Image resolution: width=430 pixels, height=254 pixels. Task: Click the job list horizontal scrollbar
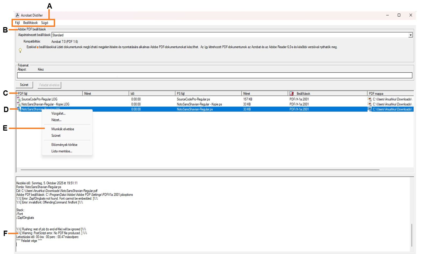click(x=200, y=170)
